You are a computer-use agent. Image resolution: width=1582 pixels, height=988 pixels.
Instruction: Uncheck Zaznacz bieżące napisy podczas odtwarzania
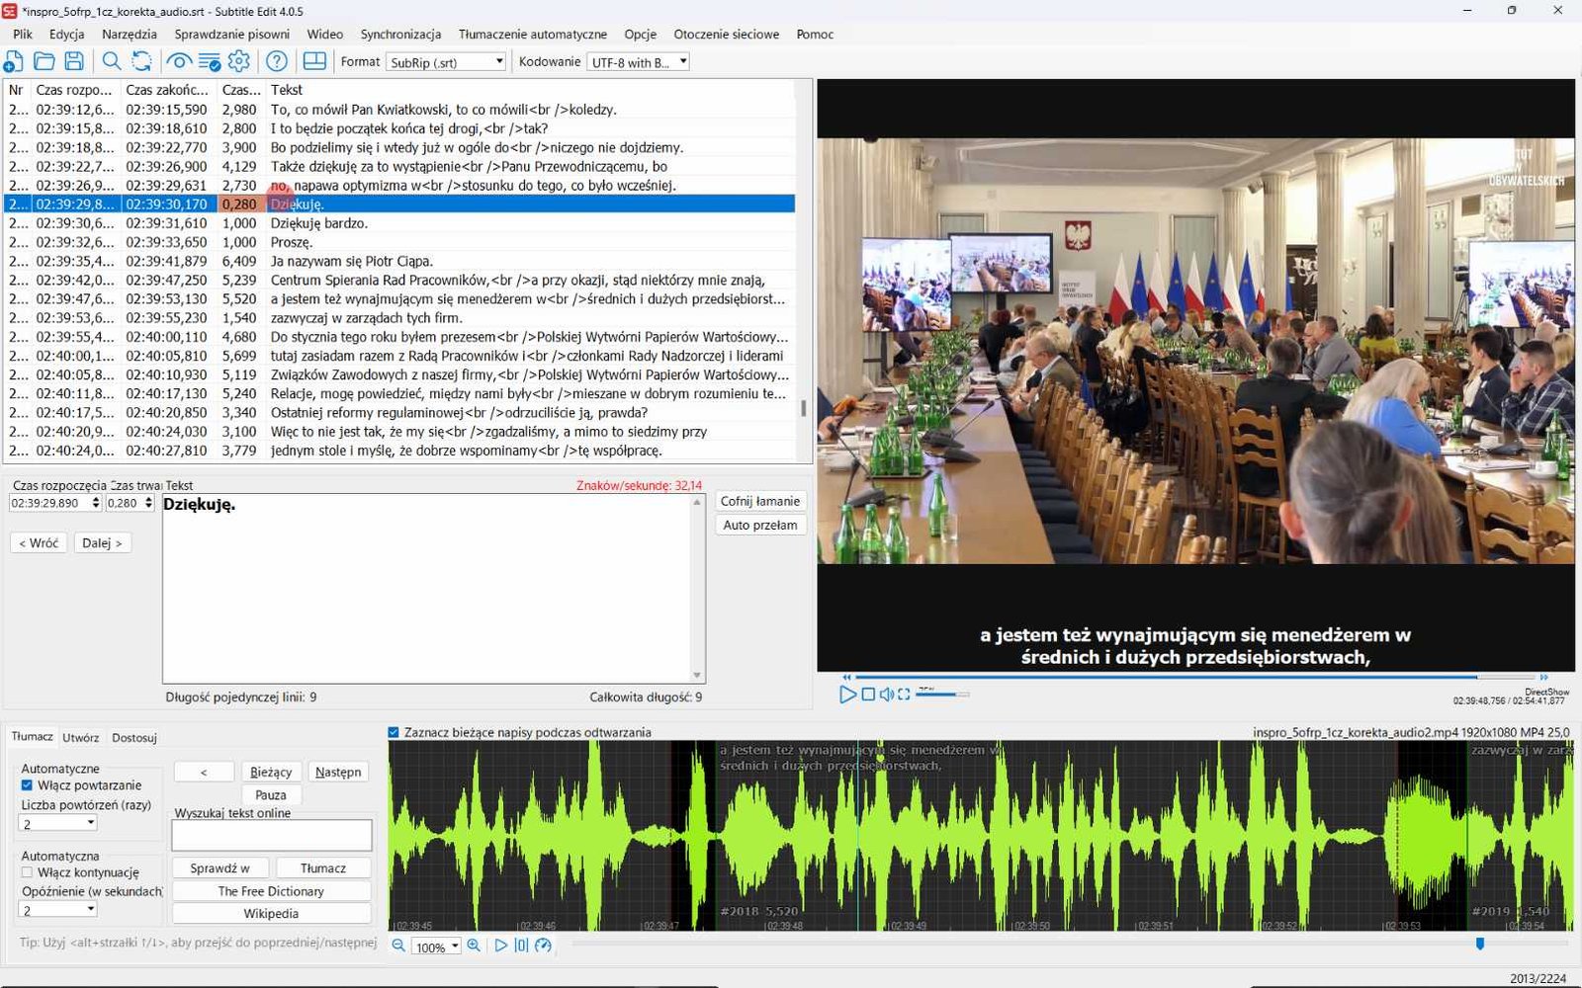(394, 732)
